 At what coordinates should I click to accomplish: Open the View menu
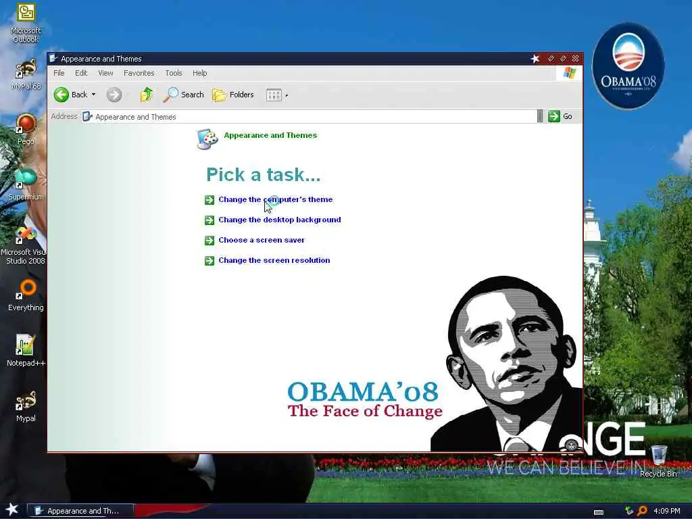pos(105,73)
